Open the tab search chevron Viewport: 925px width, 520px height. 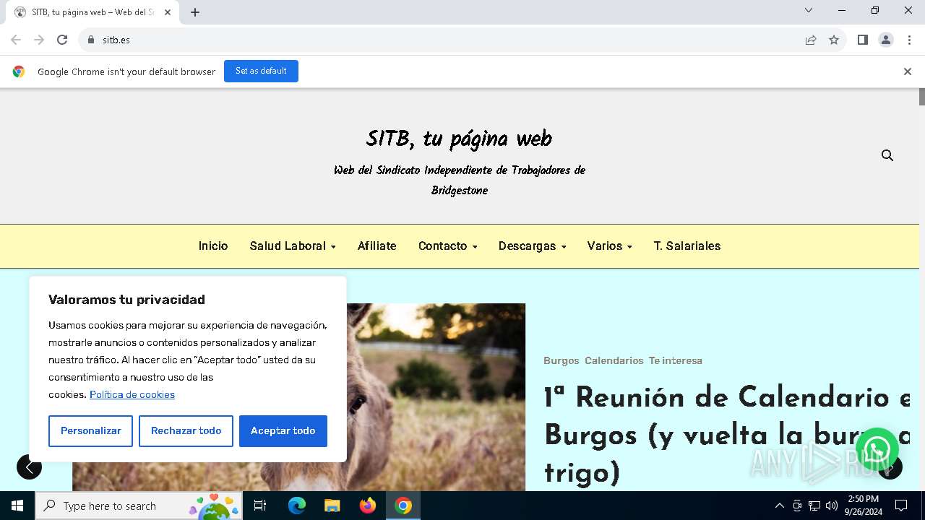point(809,10)
